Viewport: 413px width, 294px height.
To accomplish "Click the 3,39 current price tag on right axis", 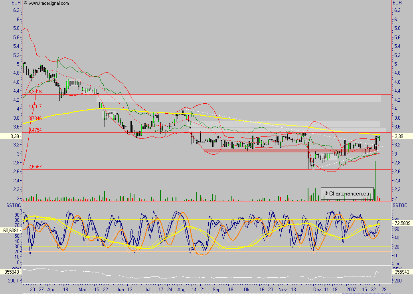I will [x=399, y=136].
